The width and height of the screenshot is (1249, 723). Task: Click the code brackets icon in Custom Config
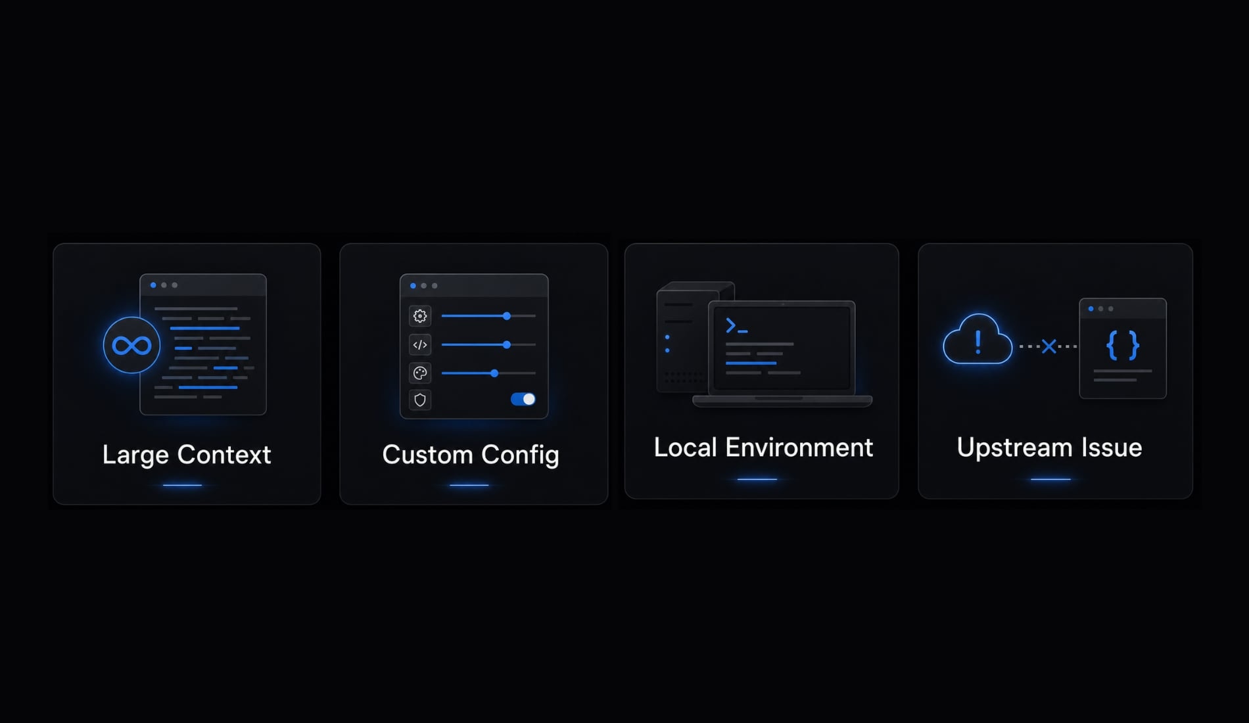coord(420,344)
